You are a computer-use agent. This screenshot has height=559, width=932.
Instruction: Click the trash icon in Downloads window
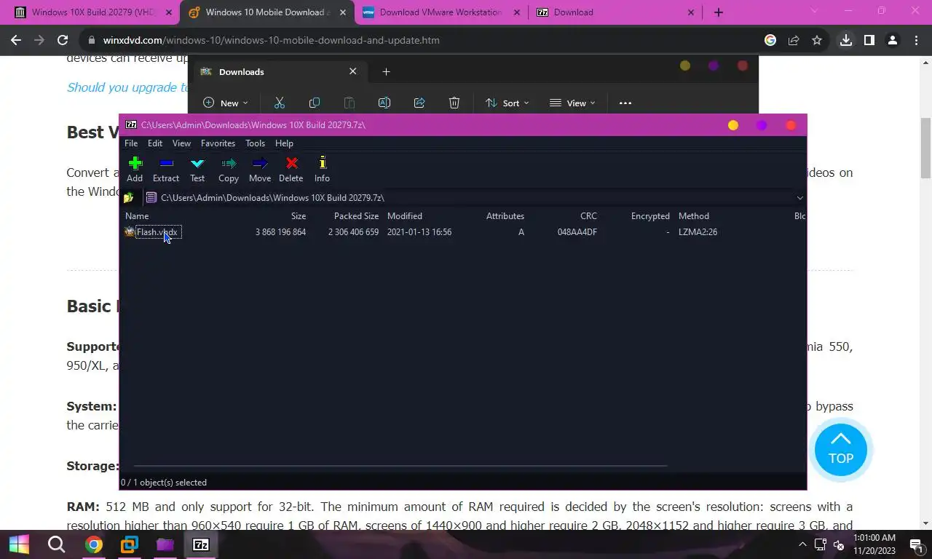454,103
